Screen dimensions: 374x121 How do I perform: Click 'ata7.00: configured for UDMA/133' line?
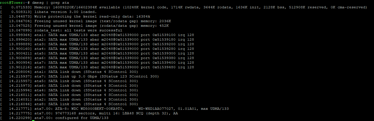[54, 118]
